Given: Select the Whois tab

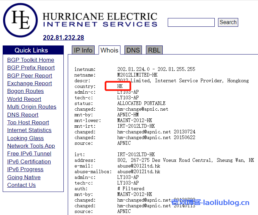Looking at the screenshot, I should pyautogui.click(x=109, y=50).
